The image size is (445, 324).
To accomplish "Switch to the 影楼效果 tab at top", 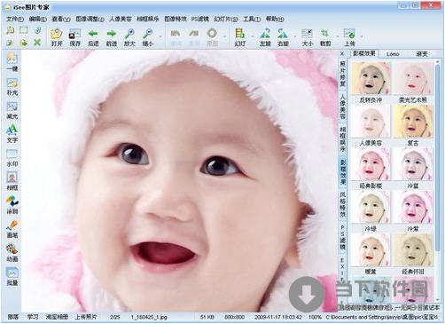I will click(364, 53).
